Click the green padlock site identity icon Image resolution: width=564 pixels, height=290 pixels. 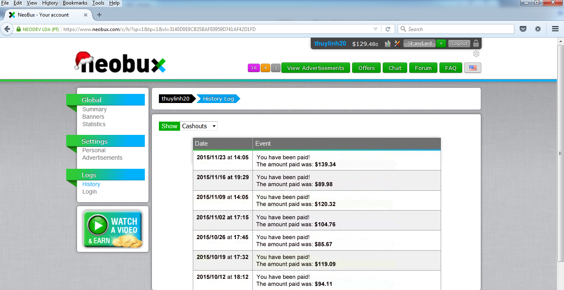[18, 29]
